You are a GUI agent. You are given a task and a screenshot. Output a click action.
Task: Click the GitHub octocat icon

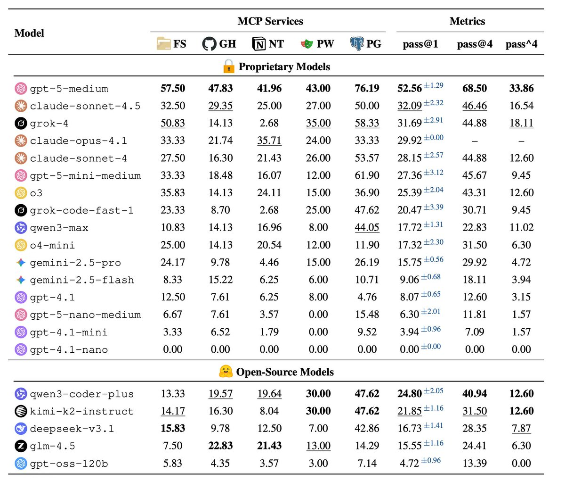click(x=209, y=44)
